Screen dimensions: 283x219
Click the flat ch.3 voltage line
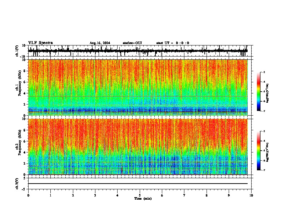(x=138, y=184)
